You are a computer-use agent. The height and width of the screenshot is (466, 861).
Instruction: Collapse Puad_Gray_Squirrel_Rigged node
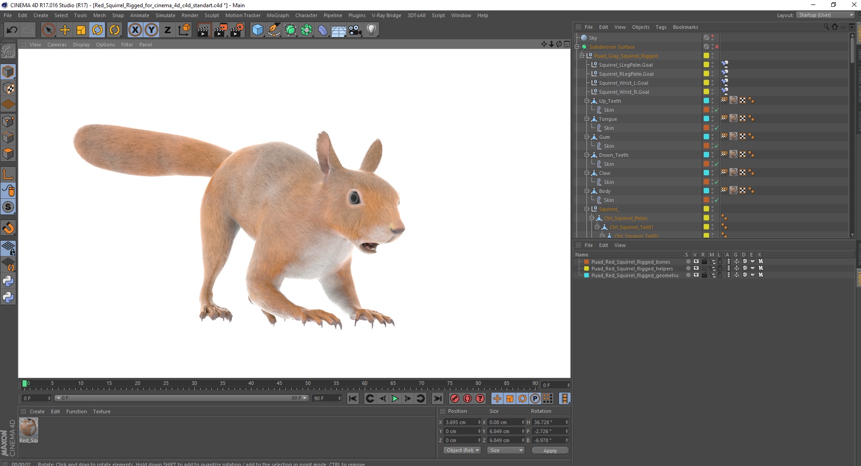point(582,56)
